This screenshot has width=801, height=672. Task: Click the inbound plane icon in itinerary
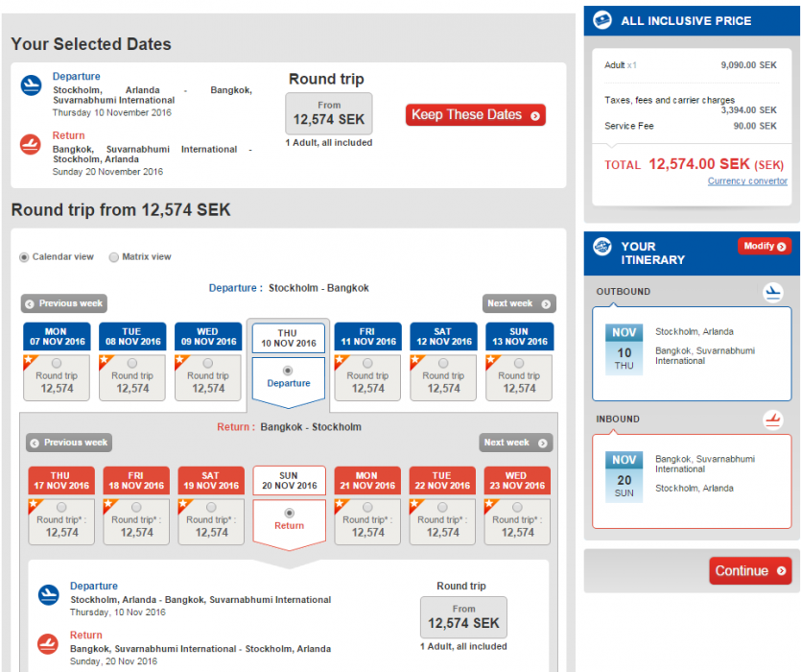(773, 420)
